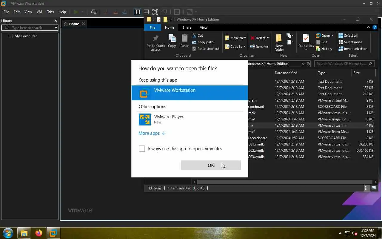
Task: Click OK in the open-with dialog
Action: point(211,165)
